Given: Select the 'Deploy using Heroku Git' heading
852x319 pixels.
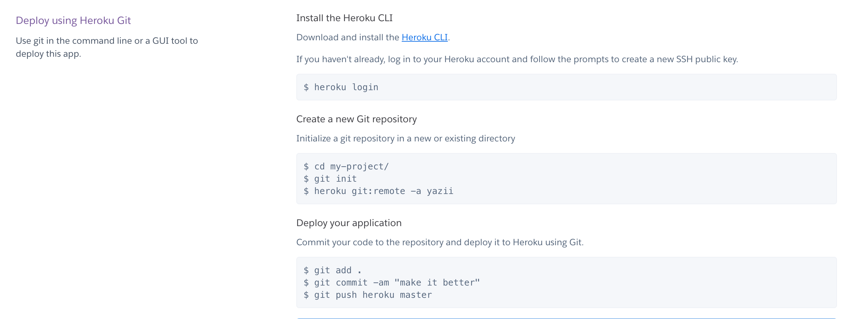Looking at the screenshot, I should coord(73,20).
